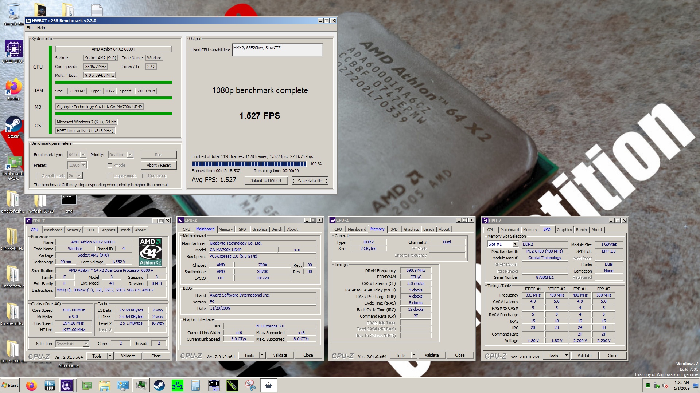Open the Priority Realtime dropdown
This screenshot has height=393, width=700.
(121, 155)
